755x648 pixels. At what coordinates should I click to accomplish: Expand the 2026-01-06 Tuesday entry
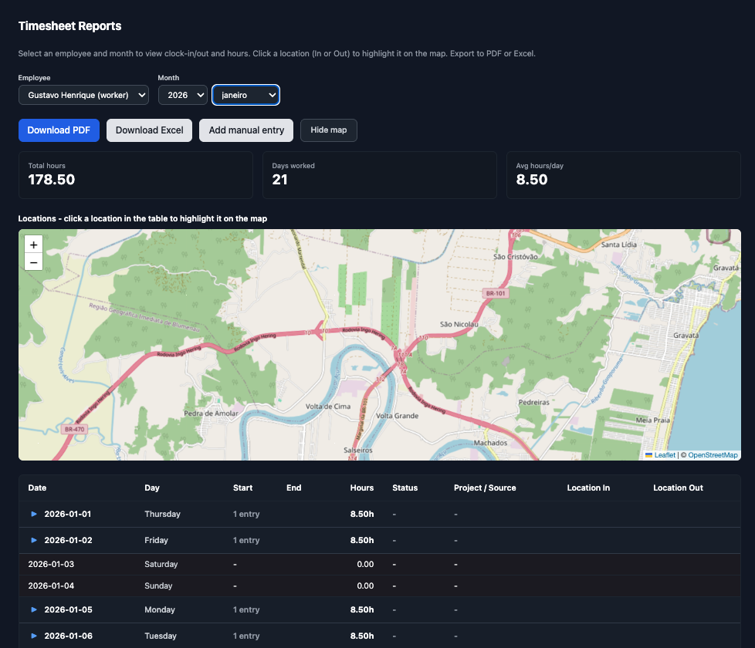point(33,636)
